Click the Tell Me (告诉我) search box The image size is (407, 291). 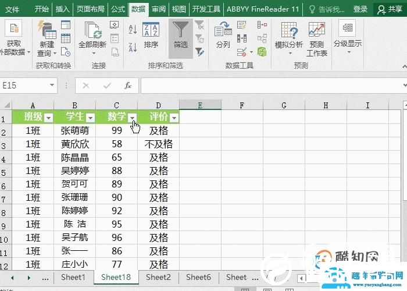pyautogui.click(x=327, y=10)
